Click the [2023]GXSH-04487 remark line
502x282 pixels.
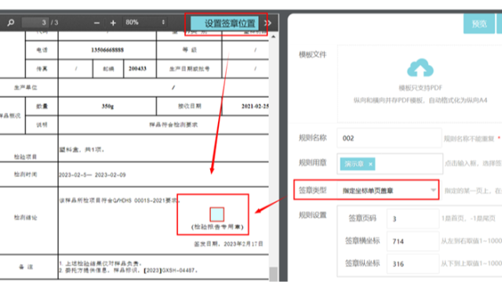click(128, 270)
